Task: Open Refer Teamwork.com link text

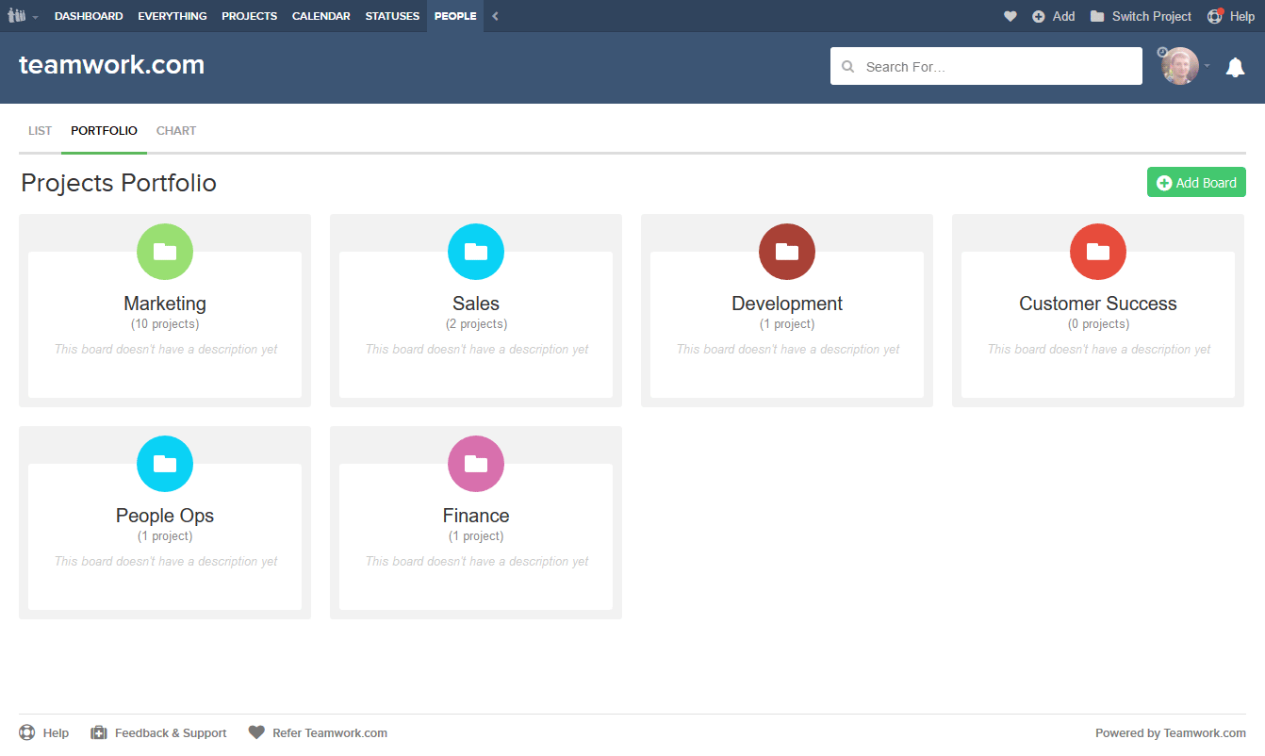Action: click(330, 732)
